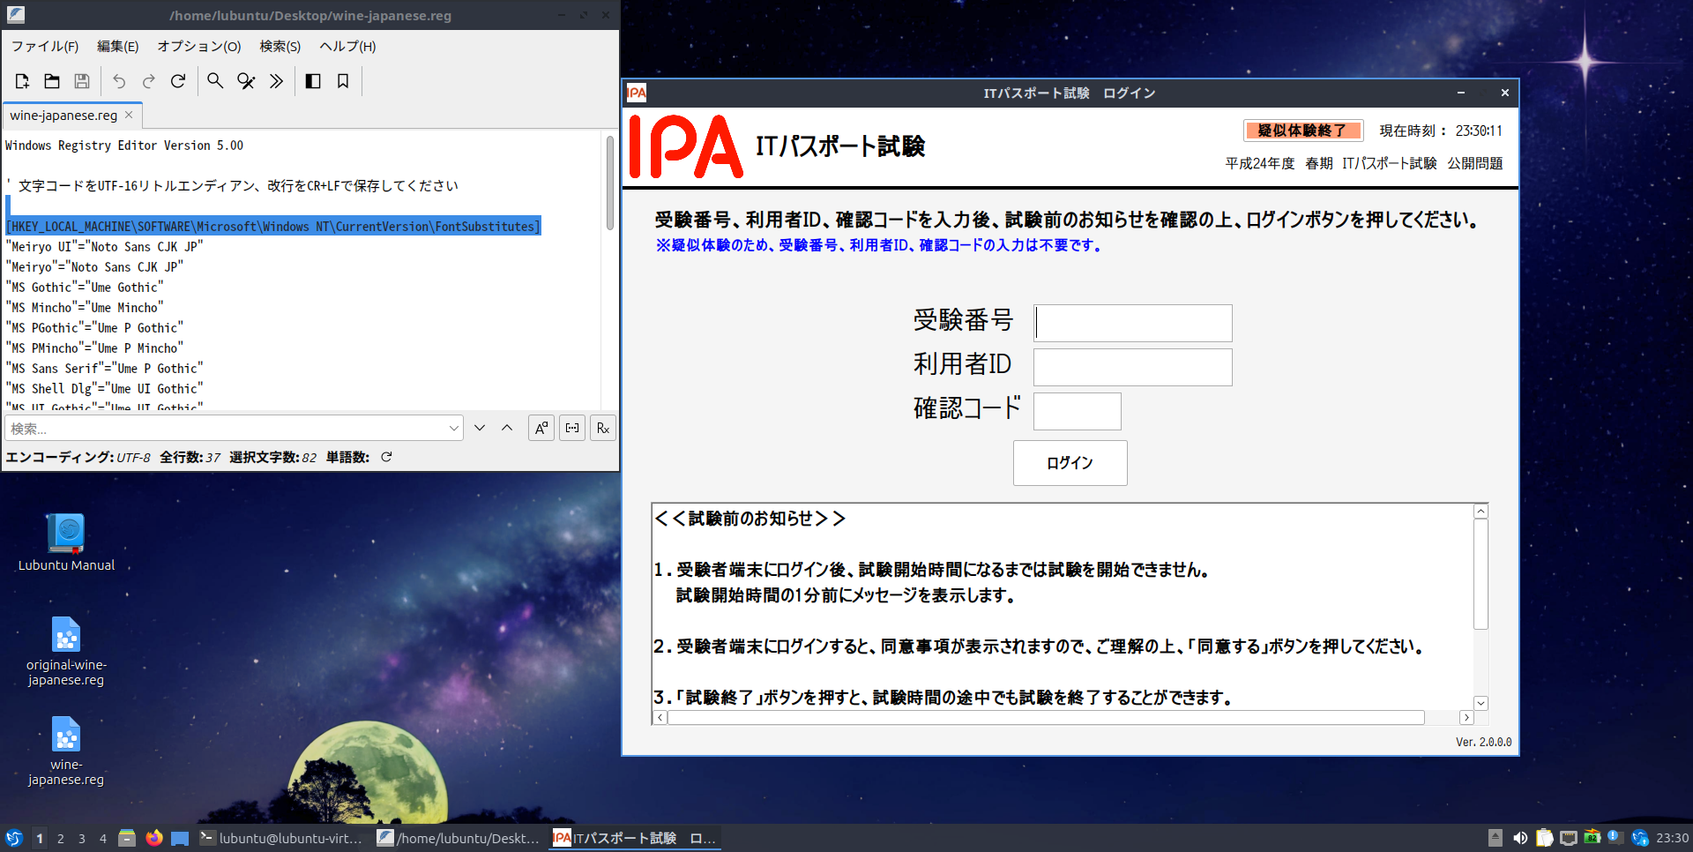Screen dimensions: 1693x852
Task: Click the battery 82 tray icon
Action: 1592,837
